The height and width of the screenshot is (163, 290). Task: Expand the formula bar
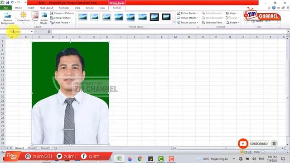[x=288, y=32]
